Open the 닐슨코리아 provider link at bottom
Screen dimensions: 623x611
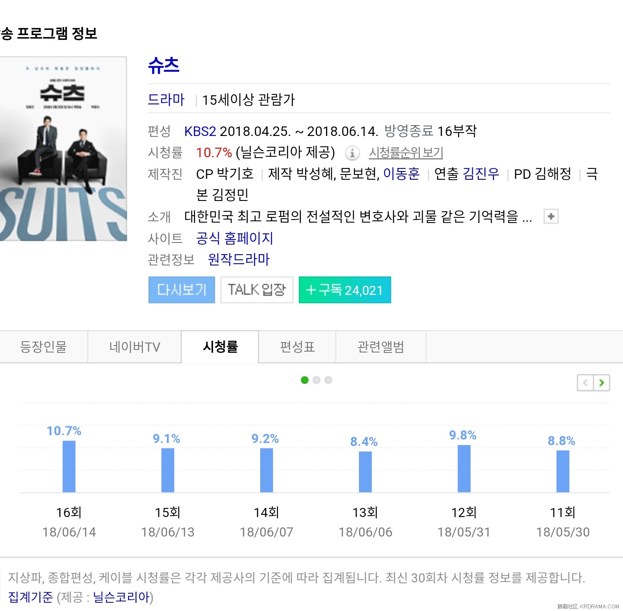pyautogui.click(x=121, y=597)
